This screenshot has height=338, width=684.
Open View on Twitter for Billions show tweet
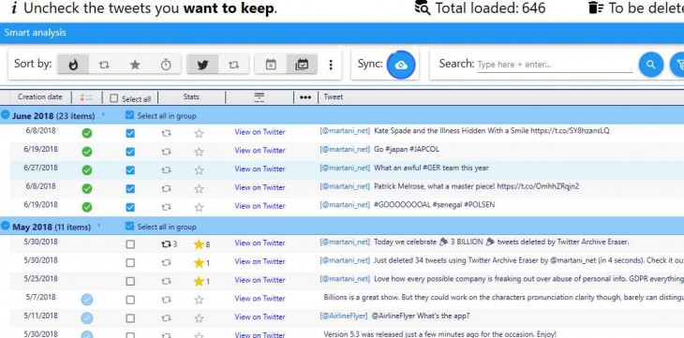[x=260, y=299]
